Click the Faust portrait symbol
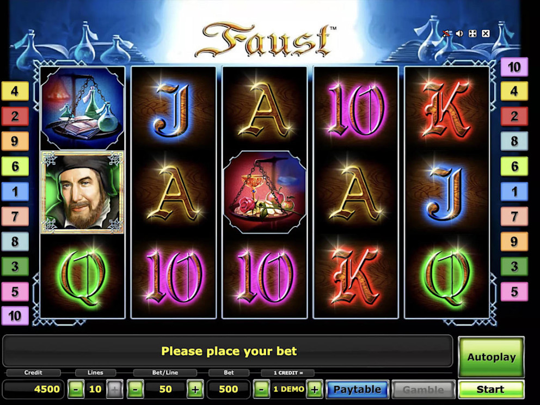 point(82,192)
